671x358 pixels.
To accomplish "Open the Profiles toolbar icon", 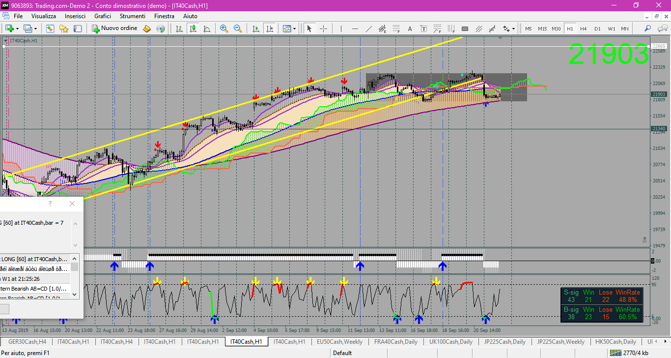I will pos(28,29).
